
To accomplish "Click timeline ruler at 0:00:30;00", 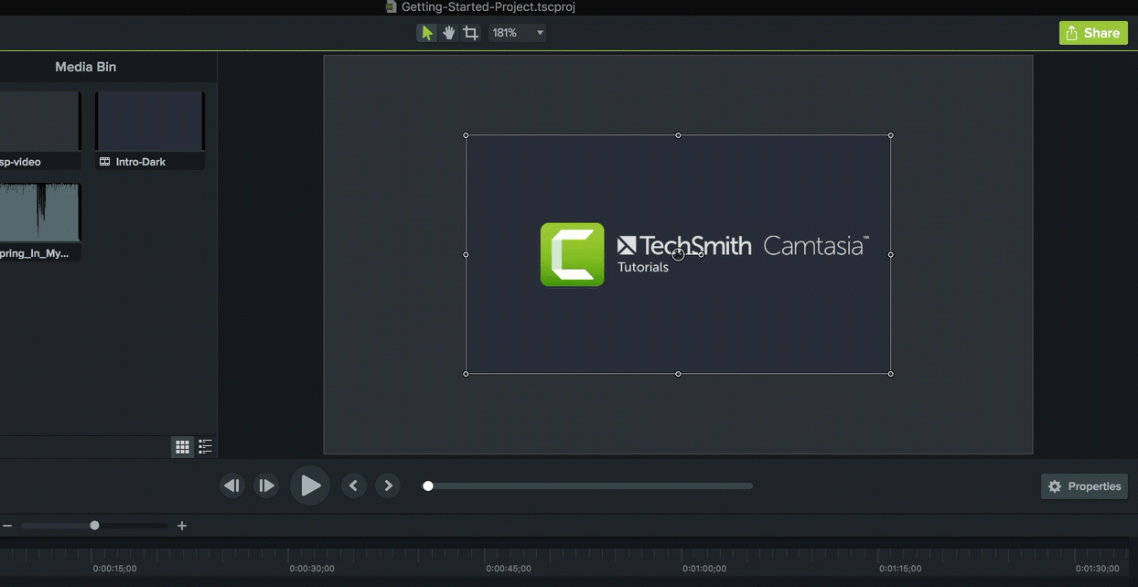I will tap(312, 568).
